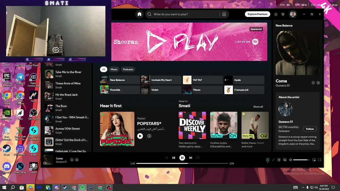340x191 pixels.
Task: Open the Discord desktop shortcut
Action: click(x=7, y=168)
